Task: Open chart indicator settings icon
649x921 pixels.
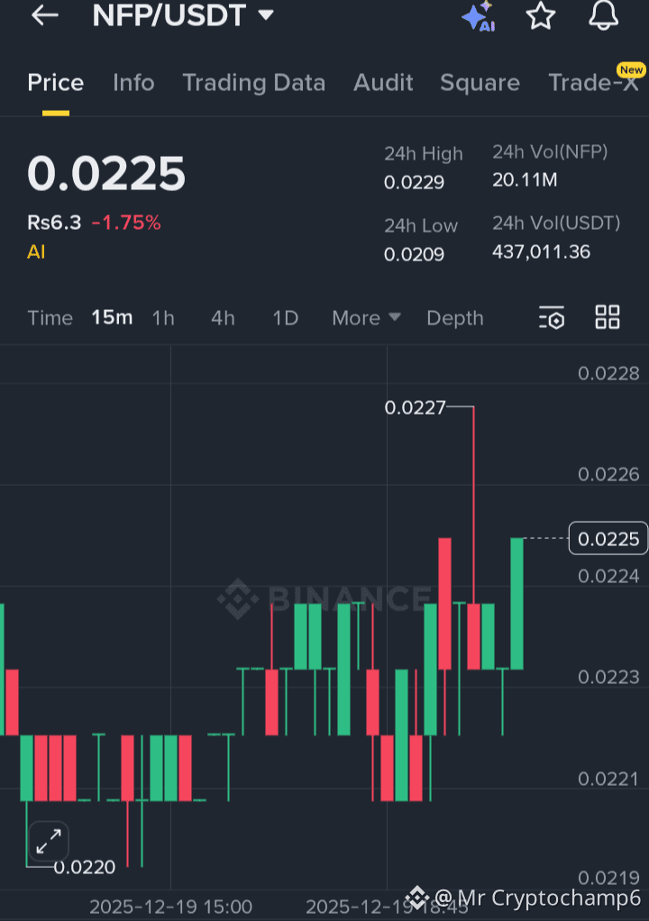Action: [x=552, y=317]
